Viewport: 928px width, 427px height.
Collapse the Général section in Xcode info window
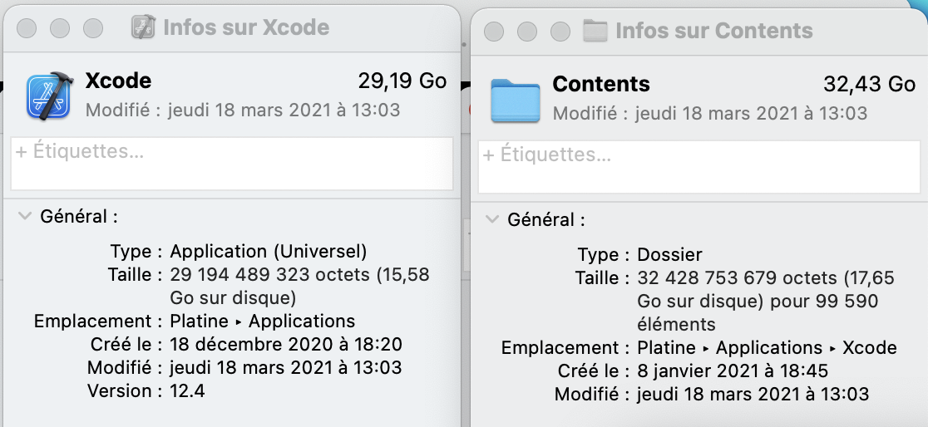[22, 217]
